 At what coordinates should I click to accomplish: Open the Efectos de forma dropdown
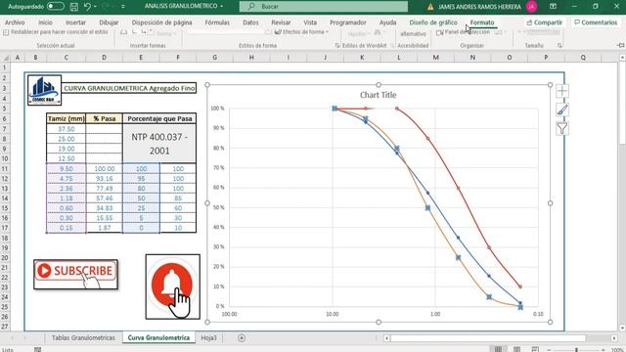302,32
